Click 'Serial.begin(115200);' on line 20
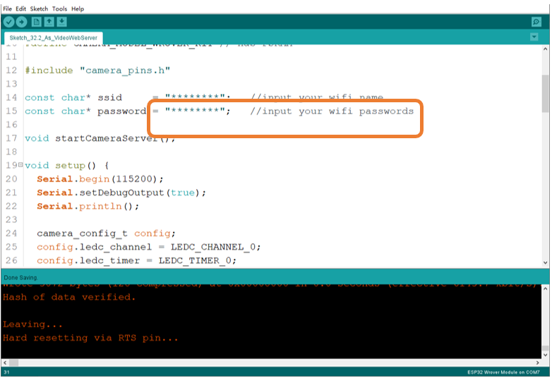552x378 pixels. coord(100,179)
